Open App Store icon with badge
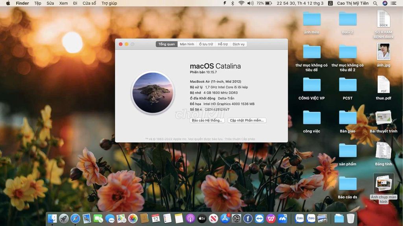 point(225,219)
